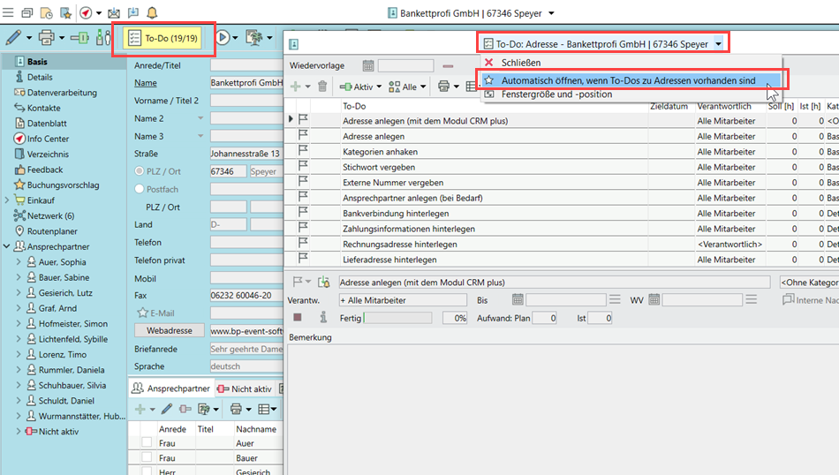
Task: Click the notification bell icon
Action: (x=153, y=13)
